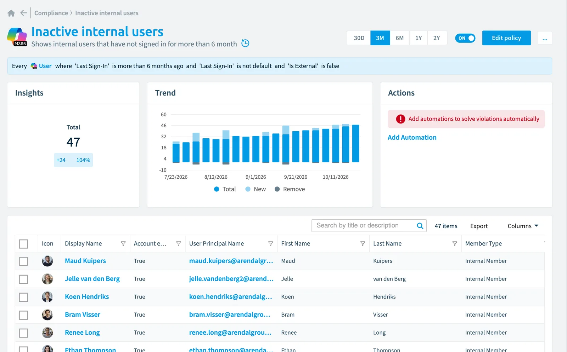Filter the User Principal Name column
This screenshot has height=352, width=567.
tap(270, 243)
